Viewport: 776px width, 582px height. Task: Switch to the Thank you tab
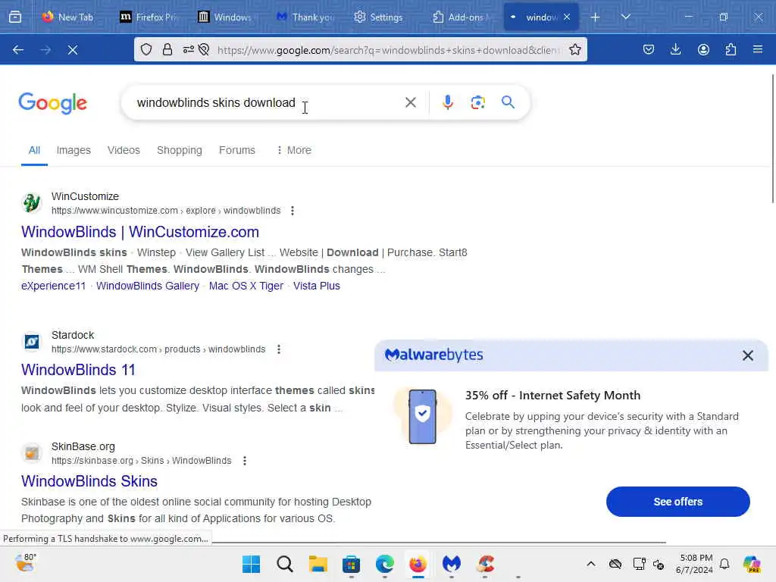(x=304, y=17)
